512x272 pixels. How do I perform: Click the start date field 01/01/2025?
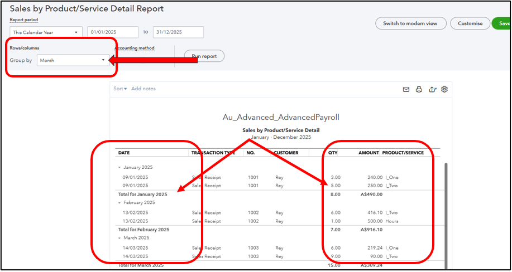point(113,32)
